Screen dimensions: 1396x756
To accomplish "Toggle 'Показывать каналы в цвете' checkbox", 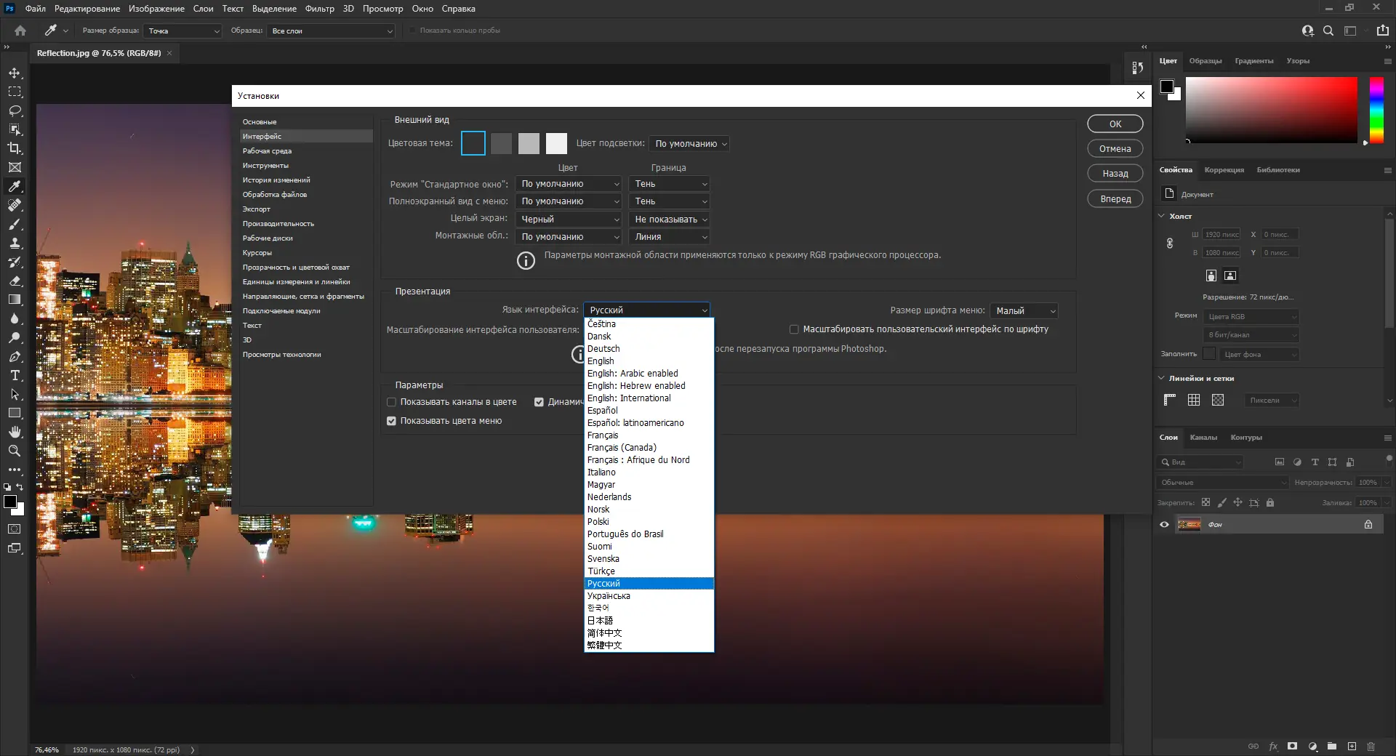I will point(391,402).
